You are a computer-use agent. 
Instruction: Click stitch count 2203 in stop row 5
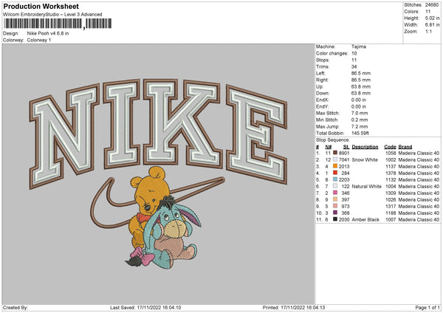344,179
